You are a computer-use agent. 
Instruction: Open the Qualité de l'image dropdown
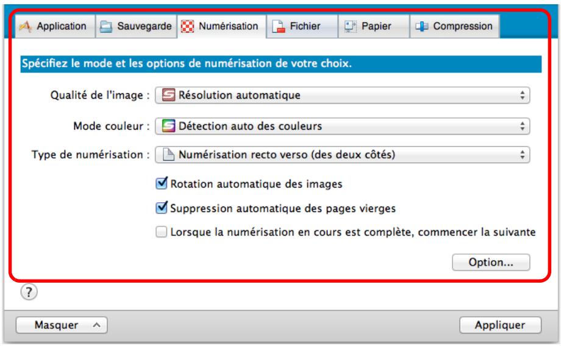click(x=343, y=95)
